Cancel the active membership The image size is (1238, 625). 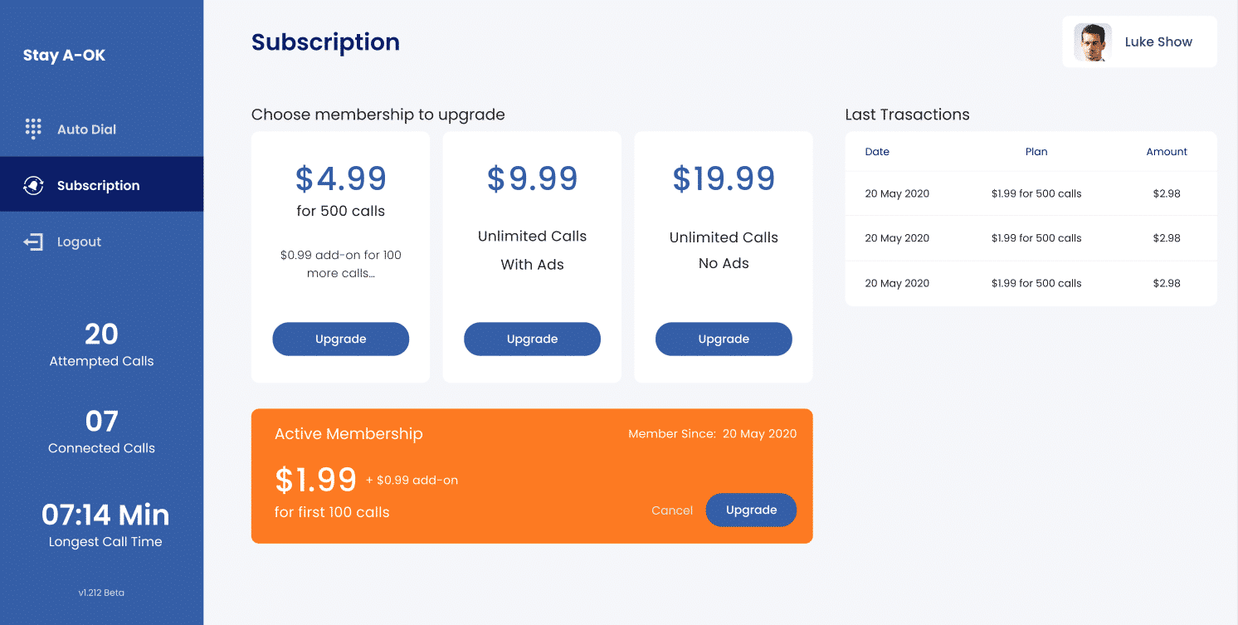(672, 510)
